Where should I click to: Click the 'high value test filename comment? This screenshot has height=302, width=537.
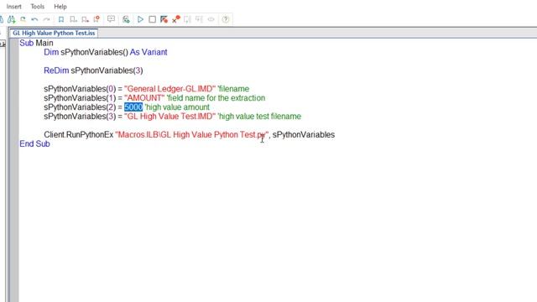(259, 117)
